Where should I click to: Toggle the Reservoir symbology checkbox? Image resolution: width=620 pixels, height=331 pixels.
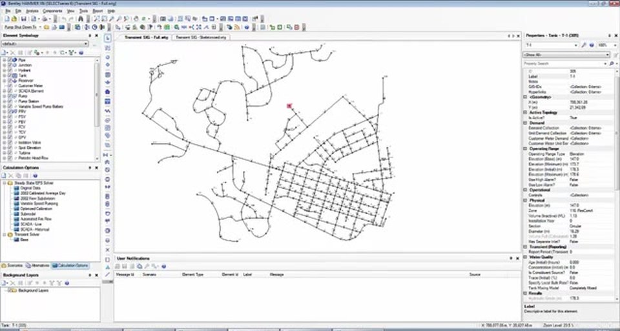[x=10, y=81]
